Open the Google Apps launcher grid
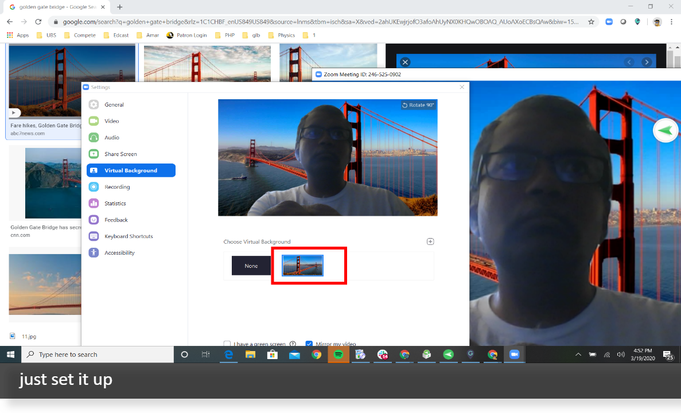The width and height of the screenshot is (681, 413). pos(9,34)
